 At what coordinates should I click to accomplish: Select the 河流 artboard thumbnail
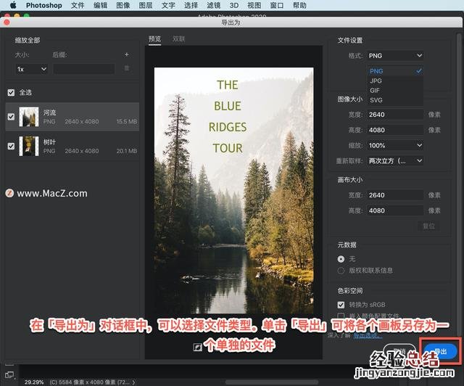click(29, 117)
